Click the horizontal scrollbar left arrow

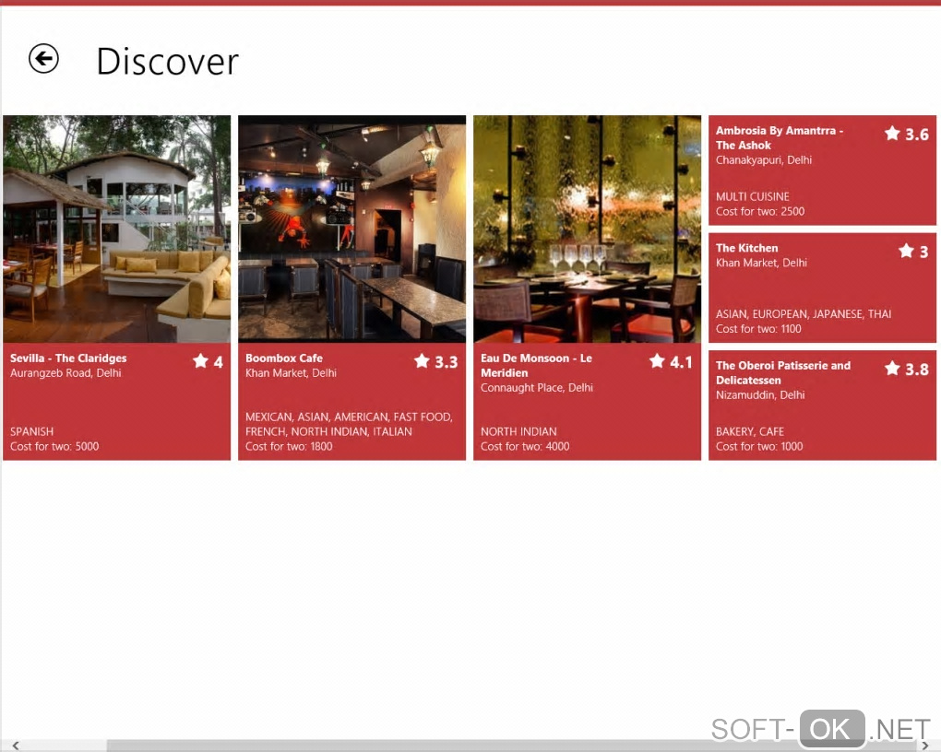(x=16, y=746)
